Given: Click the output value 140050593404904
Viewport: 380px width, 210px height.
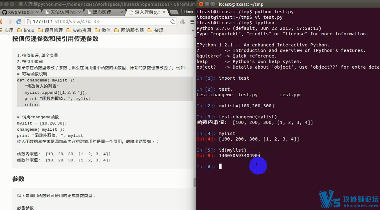Looking at the screenshot, I should [x=239, y=156].
